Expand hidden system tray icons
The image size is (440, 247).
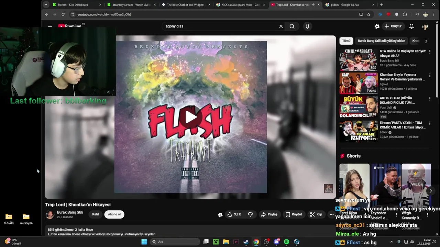click(x=391, y=242)
